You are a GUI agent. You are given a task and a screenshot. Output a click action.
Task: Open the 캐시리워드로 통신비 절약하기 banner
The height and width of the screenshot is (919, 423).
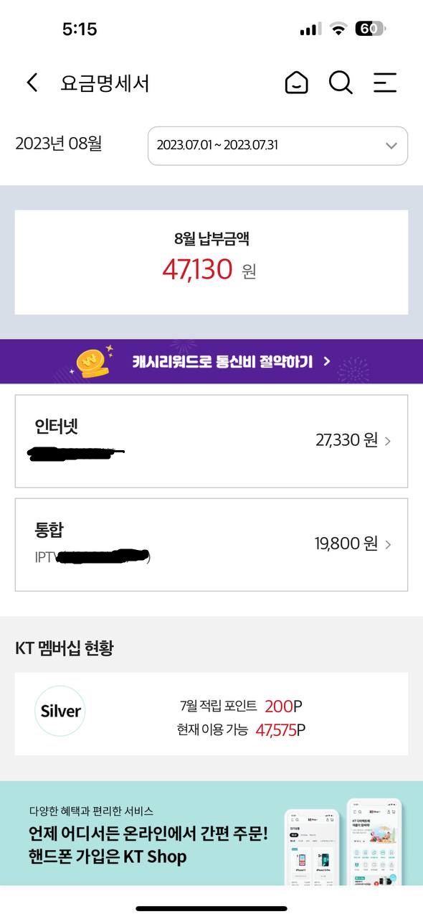(x=211, y=361)
